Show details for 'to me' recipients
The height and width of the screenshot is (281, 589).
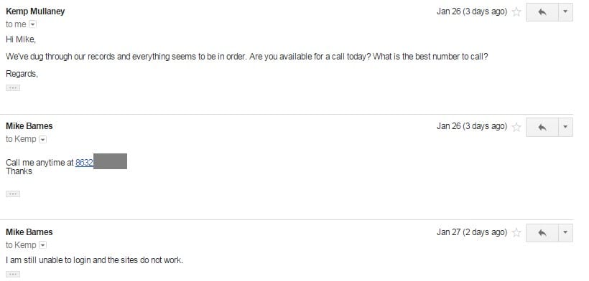32,24
